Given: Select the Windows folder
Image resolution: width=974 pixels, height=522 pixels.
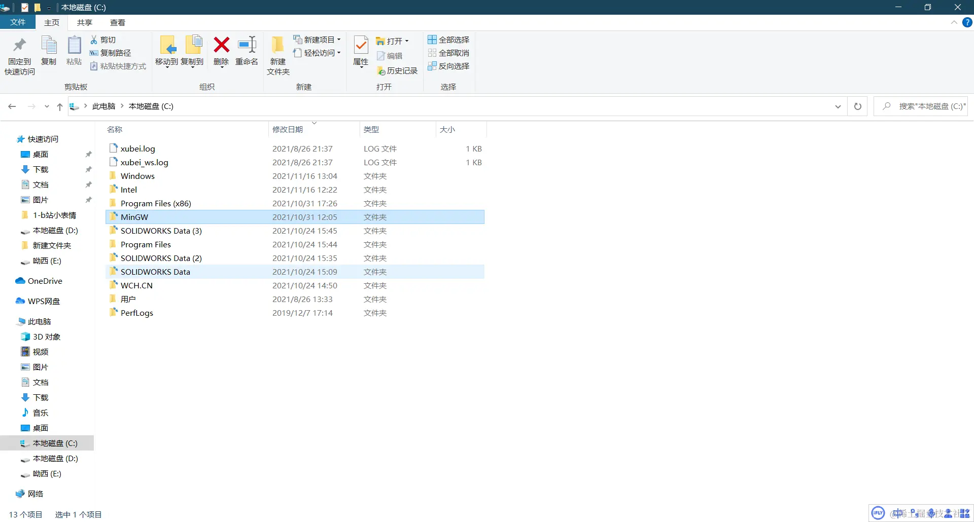Looking at the screenshot, I should click(x=295, y=176).
